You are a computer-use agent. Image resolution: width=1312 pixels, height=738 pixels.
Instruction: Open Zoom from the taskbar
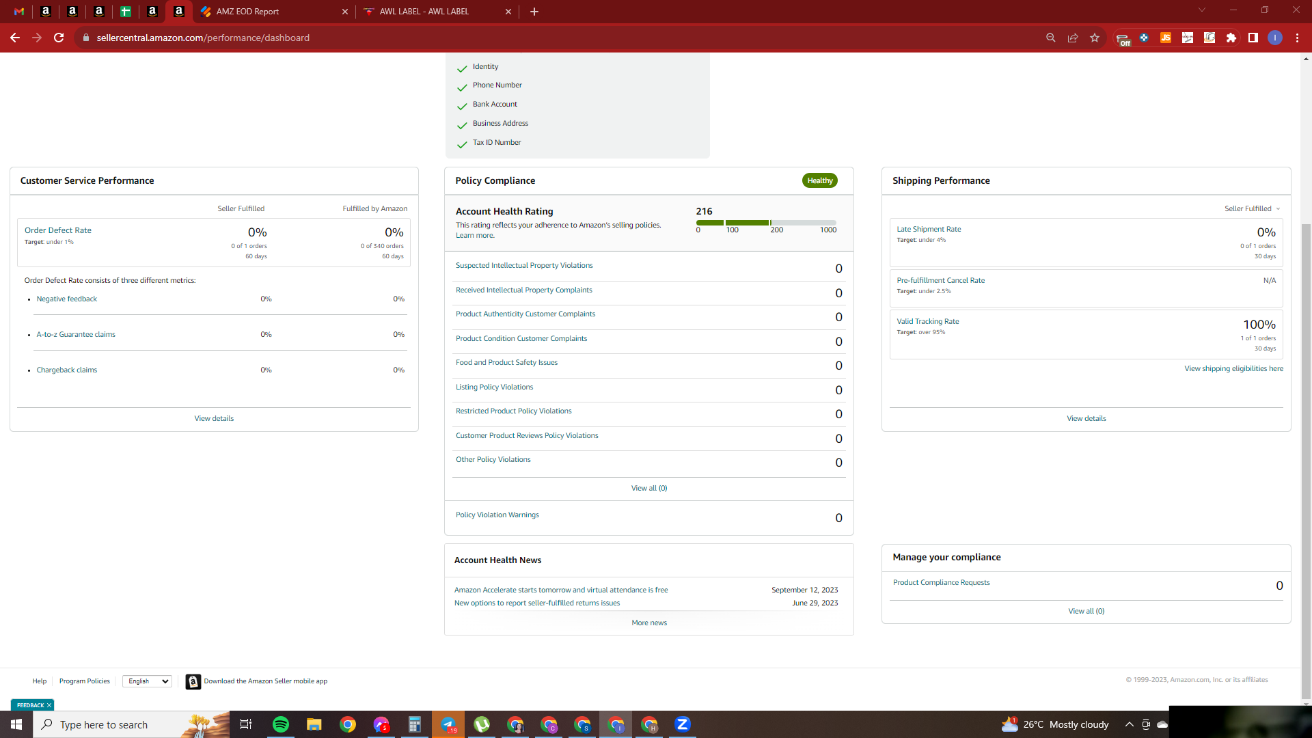(682, 724)
